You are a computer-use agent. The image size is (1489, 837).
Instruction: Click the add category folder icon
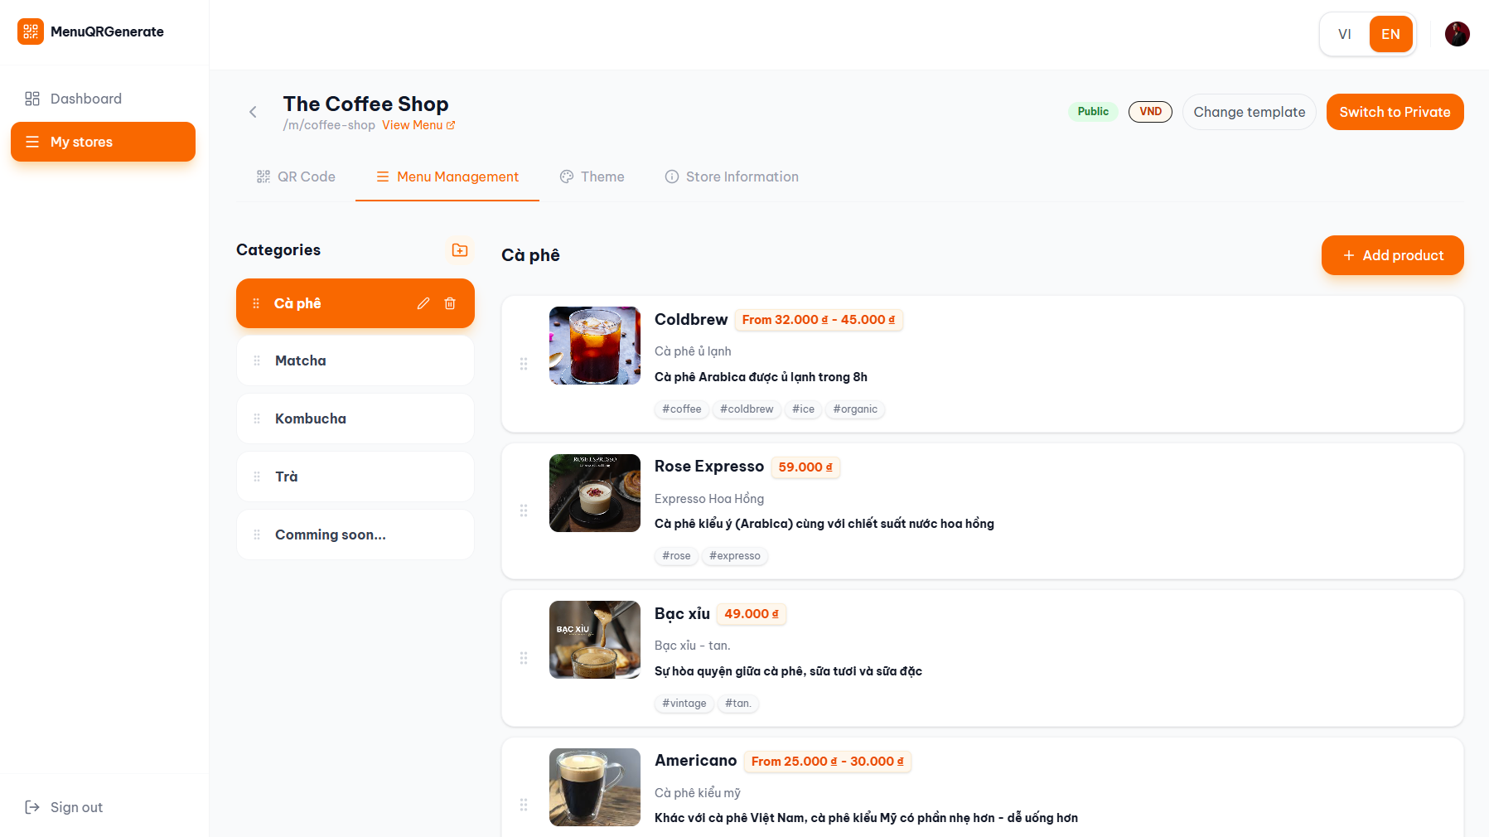pyautogui.click(x=460, y=250)
